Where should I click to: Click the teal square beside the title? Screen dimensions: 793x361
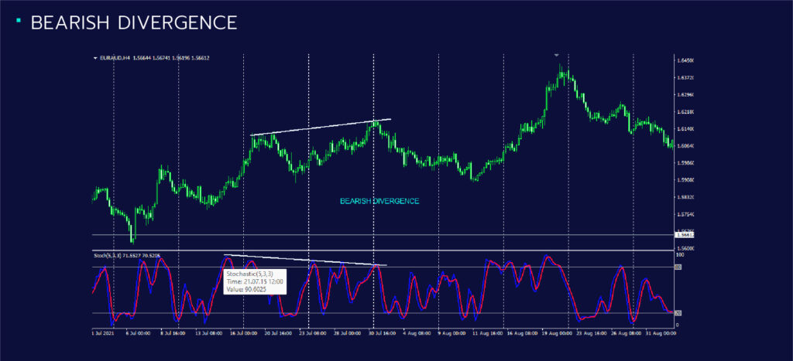pos(18,20)
